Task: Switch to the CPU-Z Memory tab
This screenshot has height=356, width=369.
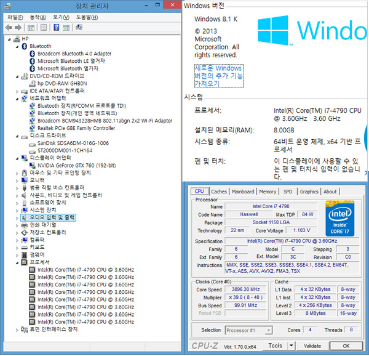Action: click(x=268, y=192)
